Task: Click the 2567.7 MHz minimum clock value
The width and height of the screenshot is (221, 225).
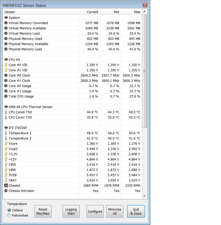Action: [110, 75]
